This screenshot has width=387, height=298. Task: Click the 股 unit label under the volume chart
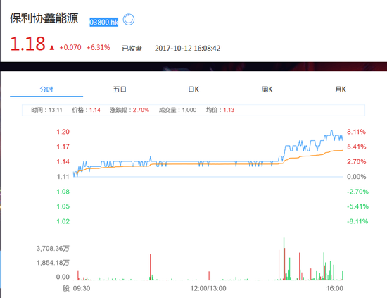(66, 288)
